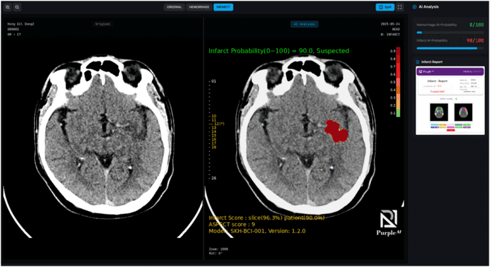The height and width of the screenshot is (267, 490).
Task: Click the 'Infarct Report' section heading
Action: click(431, 62)
